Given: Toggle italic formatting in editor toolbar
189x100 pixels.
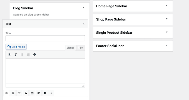Looking at the screenshot, I should [x=16, y=55].
